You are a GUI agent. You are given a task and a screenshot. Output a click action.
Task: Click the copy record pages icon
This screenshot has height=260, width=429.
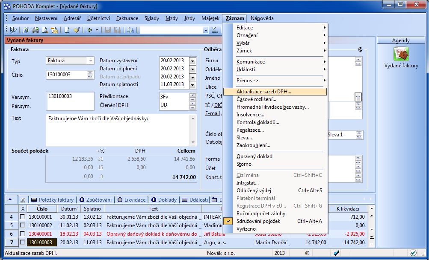130,30
